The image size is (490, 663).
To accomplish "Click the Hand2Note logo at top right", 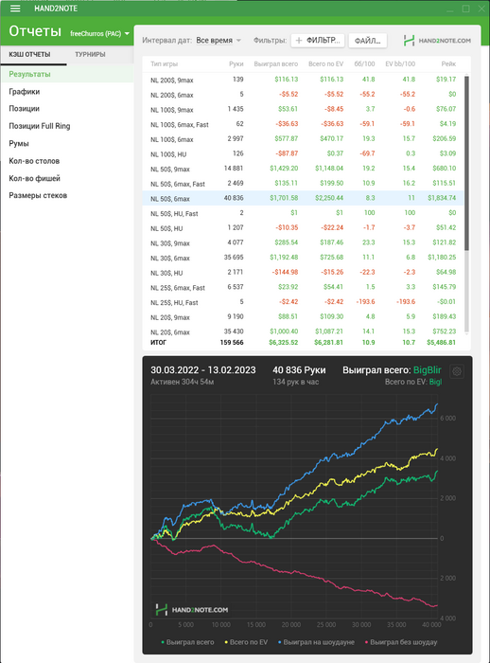I will coord(437,41).
